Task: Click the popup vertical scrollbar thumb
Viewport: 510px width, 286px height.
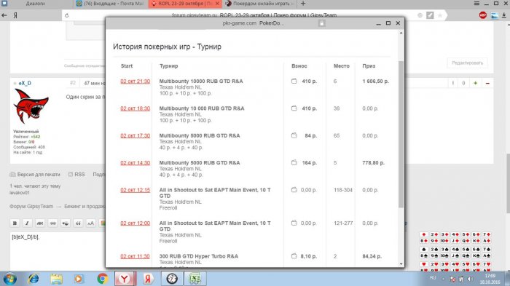Action: pos(401,134)
